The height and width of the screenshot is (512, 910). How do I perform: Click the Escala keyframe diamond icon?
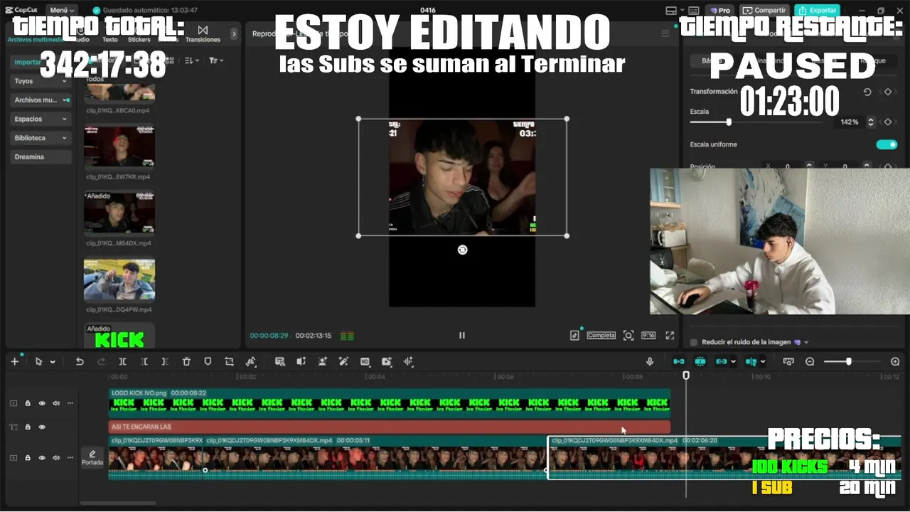click(x=888, y=122)
